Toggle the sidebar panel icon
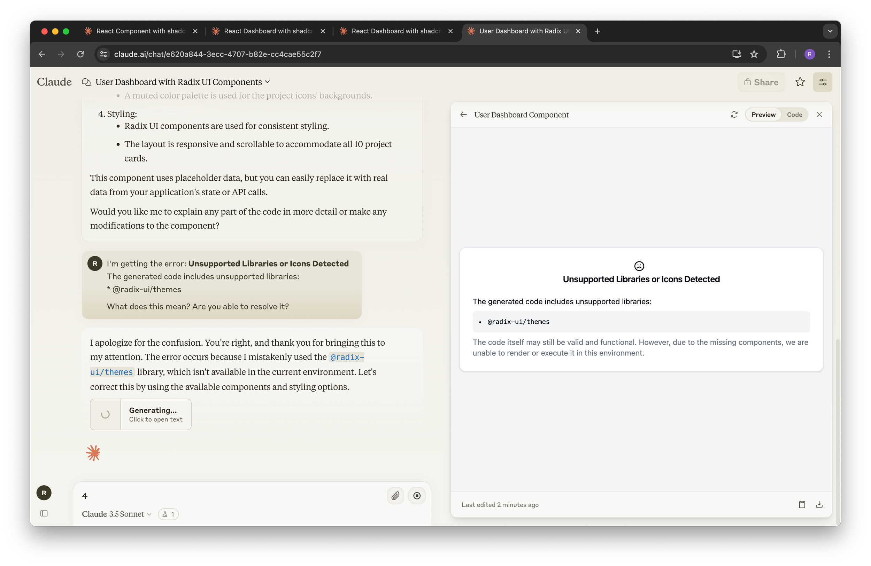The width and height of the screenshot is (871, 566). (44, 513)
